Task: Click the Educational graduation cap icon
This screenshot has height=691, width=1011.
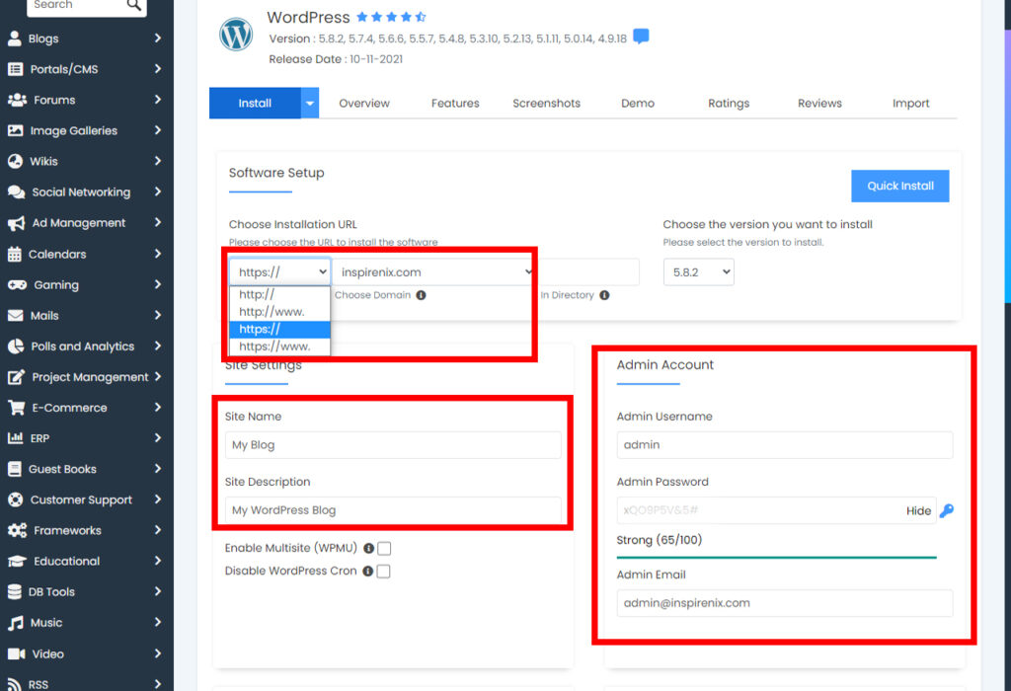Action: [x=17, y=562]
